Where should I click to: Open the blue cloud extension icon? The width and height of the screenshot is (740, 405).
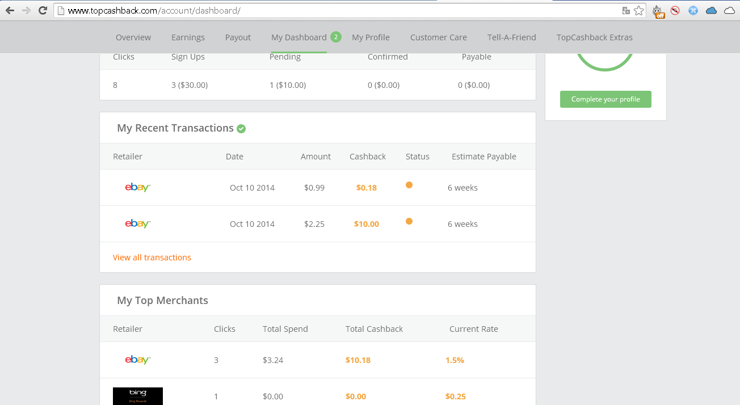(x=711, y=10)
